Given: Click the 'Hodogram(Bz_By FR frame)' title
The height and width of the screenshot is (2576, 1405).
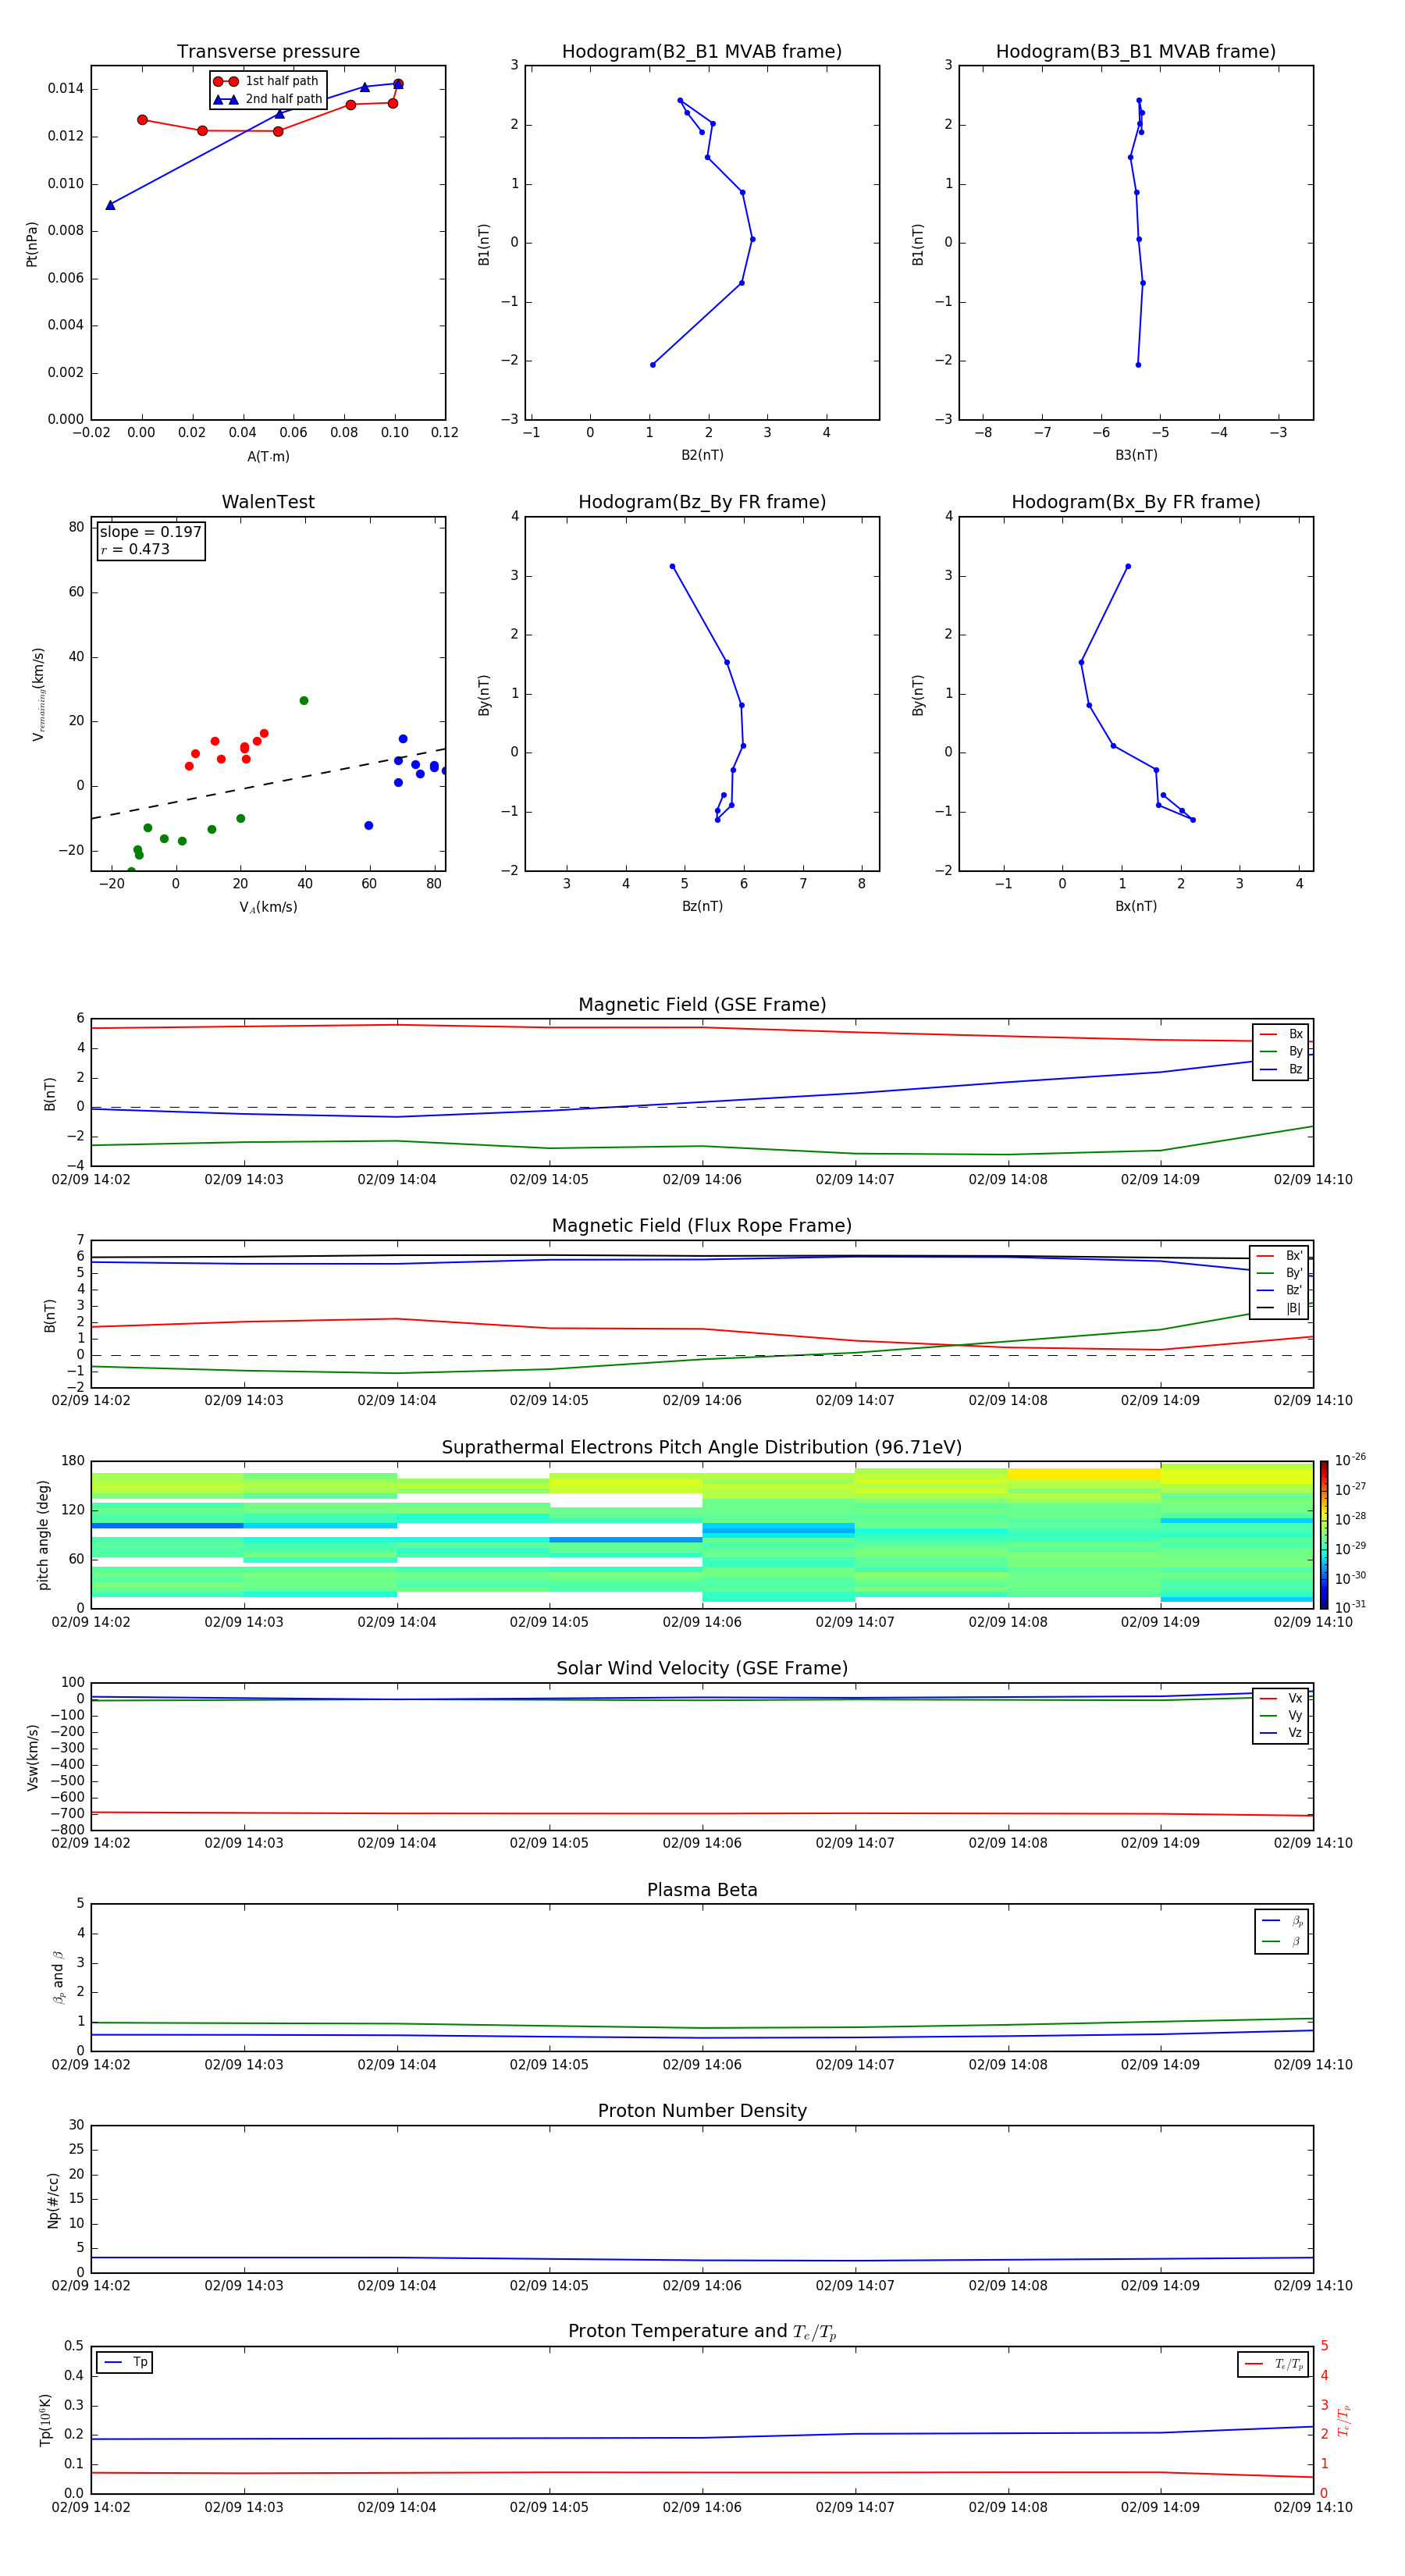Looking at the screenshot, I should tap(702, 502).
